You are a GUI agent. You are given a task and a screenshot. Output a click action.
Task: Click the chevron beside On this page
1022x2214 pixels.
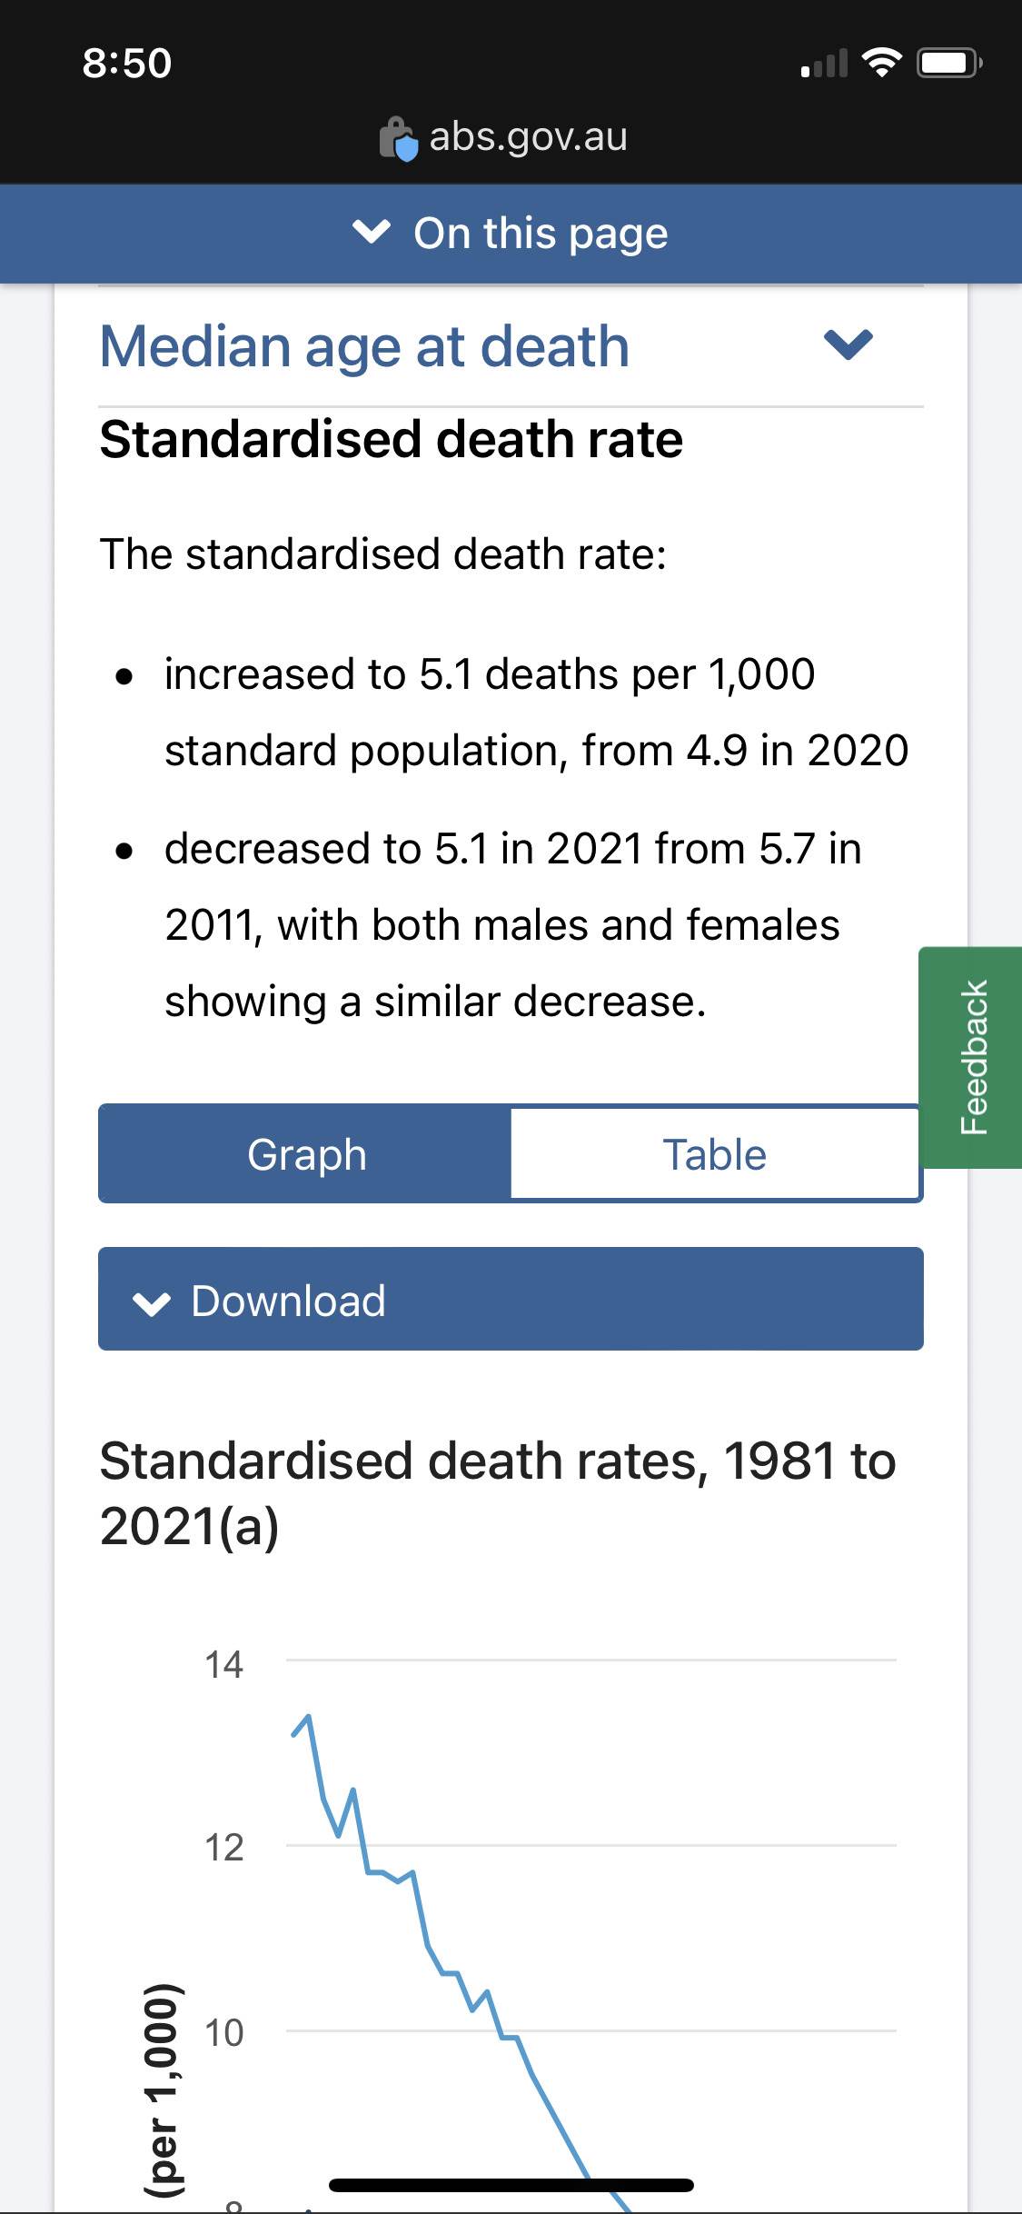[372, 233]
